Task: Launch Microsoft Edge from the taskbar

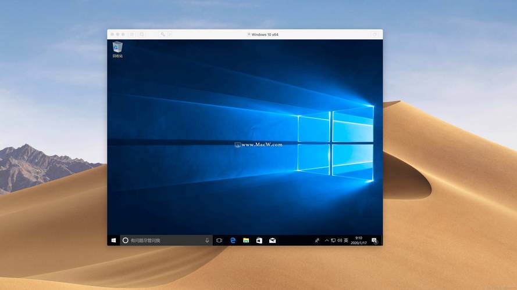Action: pos(233,240)
